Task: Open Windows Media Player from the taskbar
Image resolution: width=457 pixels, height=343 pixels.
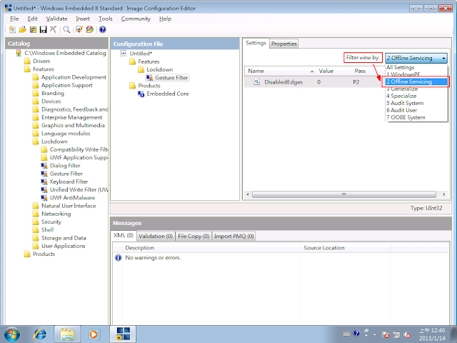Action: pos(94,334)
